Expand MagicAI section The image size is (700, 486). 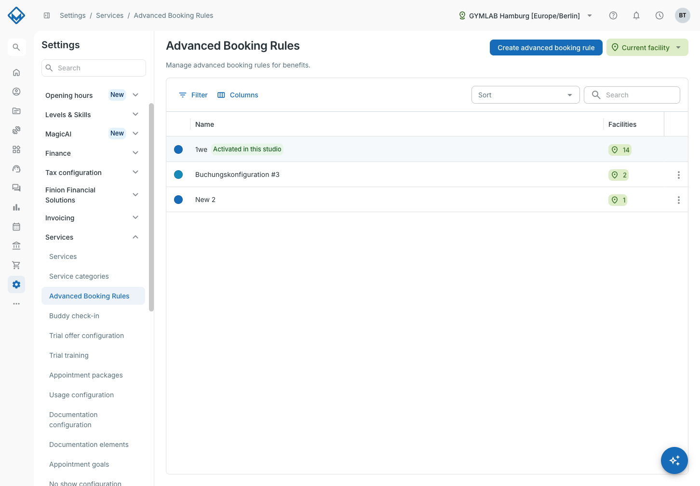[x=93, y=134]
